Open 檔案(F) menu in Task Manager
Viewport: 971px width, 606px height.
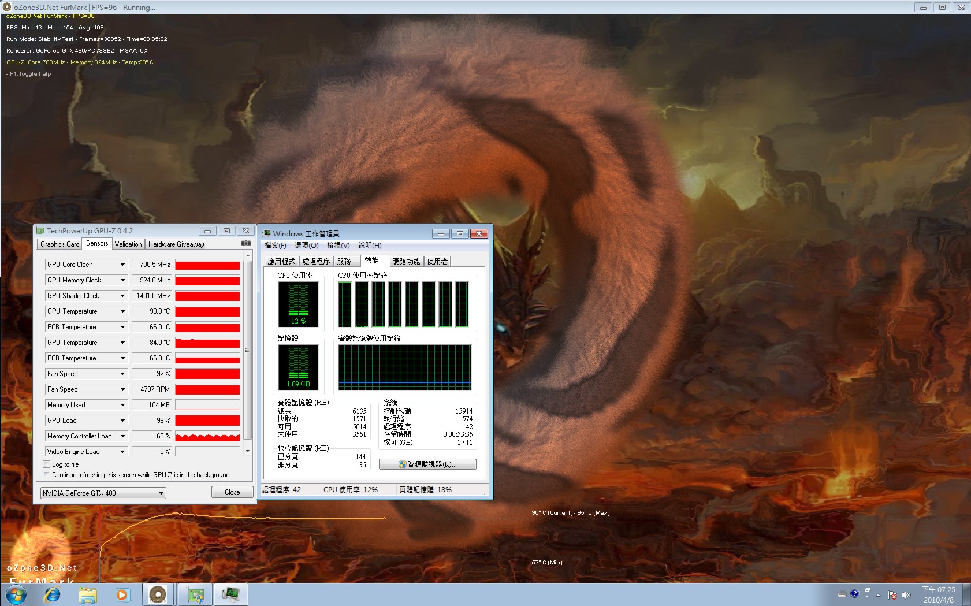click(276, 246)
